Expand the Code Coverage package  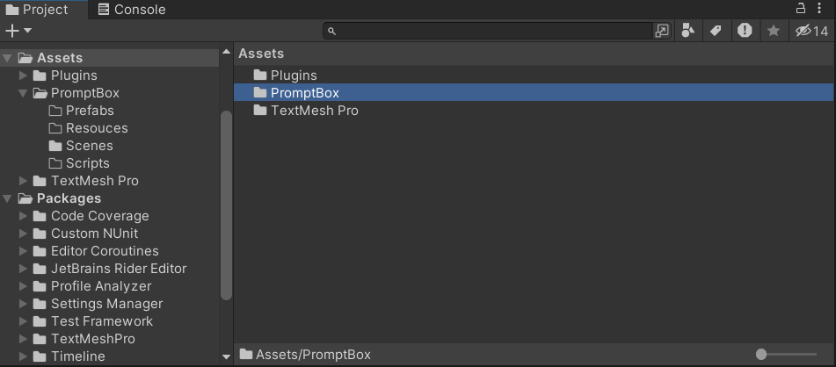pos(24,216)
